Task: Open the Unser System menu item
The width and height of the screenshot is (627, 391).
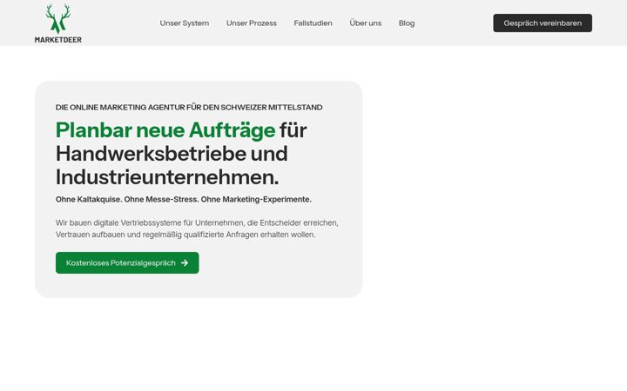Action: (x=185, y=23)
